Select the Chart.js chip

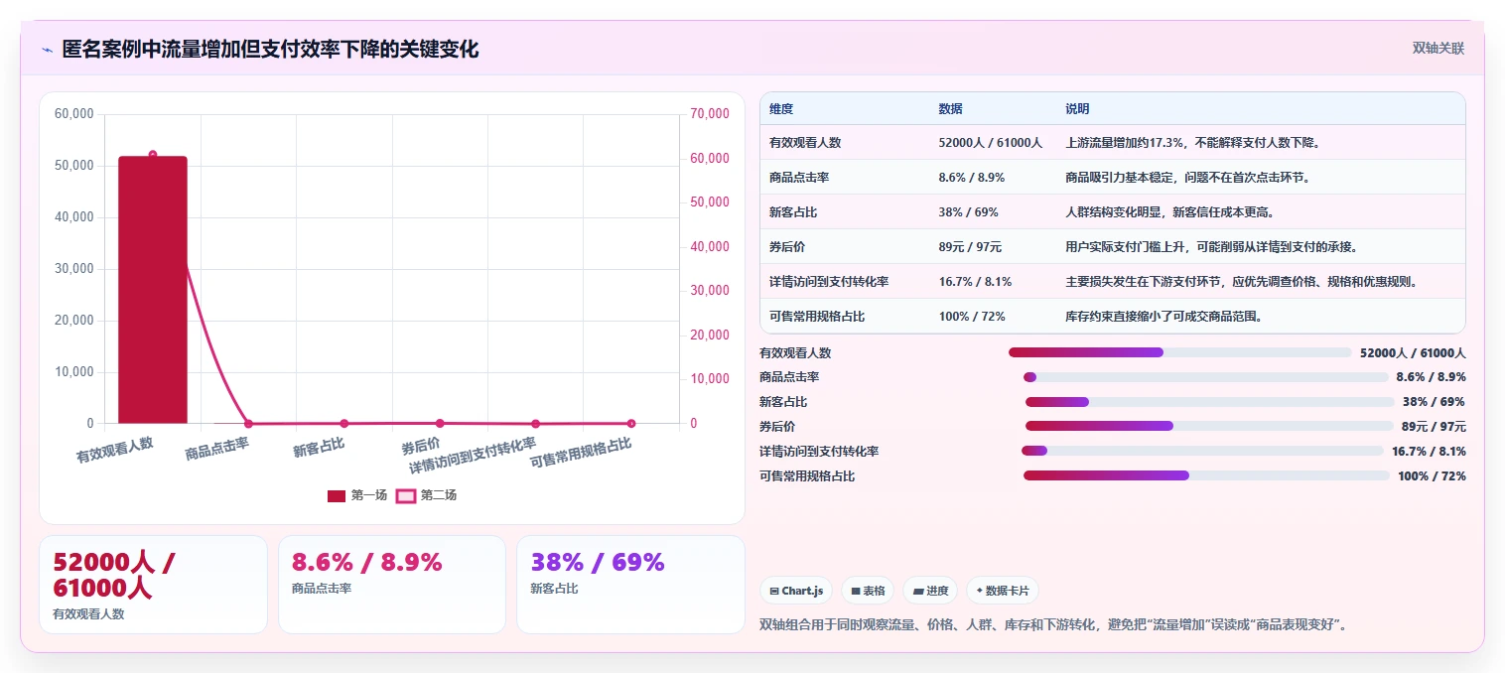(796, 591)
